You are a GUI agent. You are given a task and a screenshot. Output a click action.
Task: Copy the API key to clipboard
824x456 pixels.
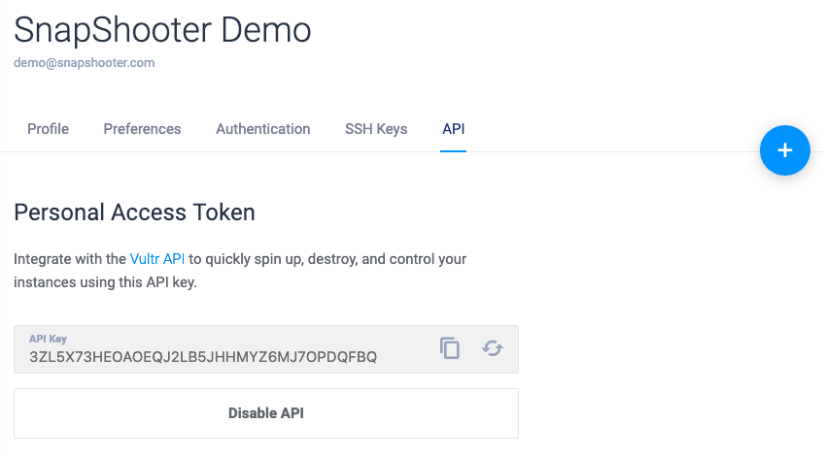[x=450, y=348]
